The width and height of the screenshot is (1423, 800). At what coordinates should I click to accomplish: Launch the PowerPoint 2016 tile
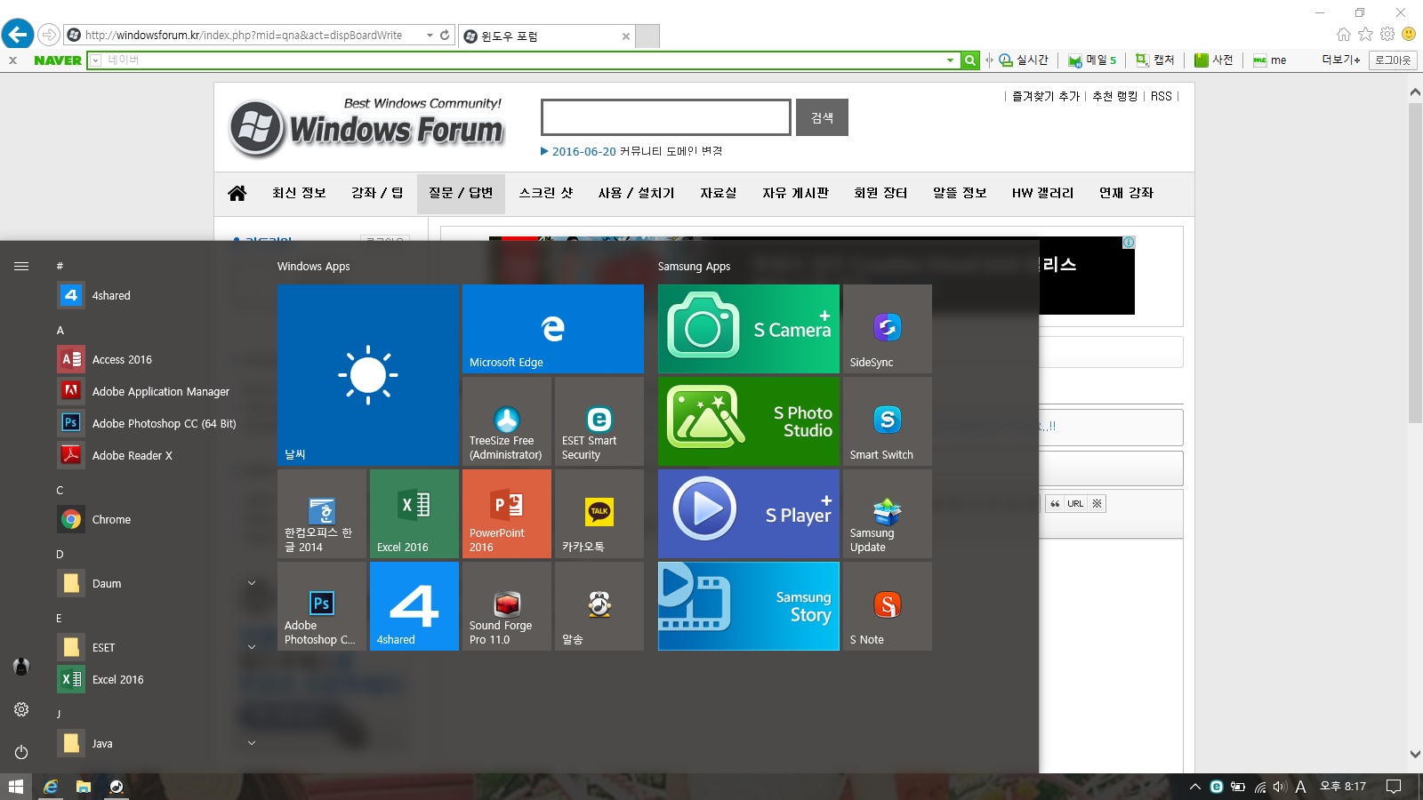click(506, 514)
